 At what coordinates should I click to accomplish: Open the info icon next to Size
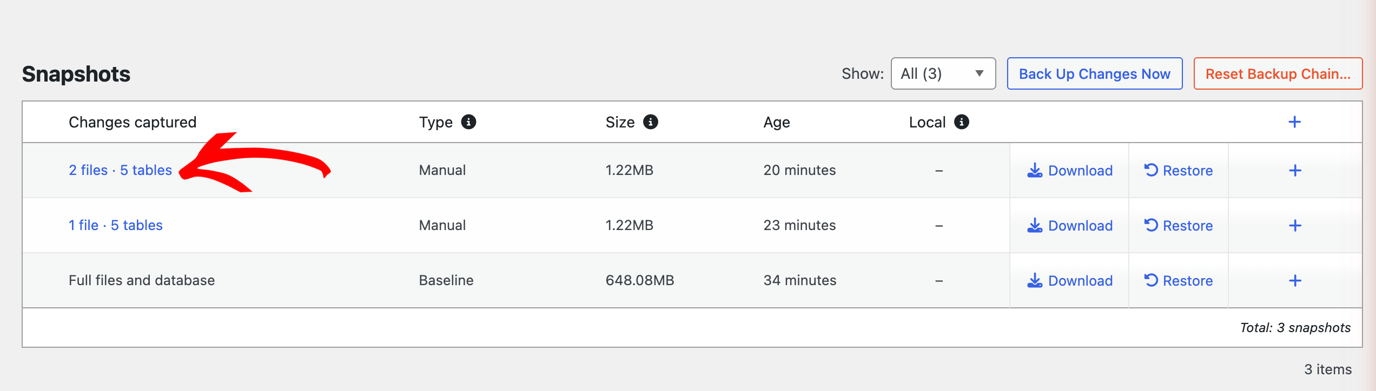point(650,122)
